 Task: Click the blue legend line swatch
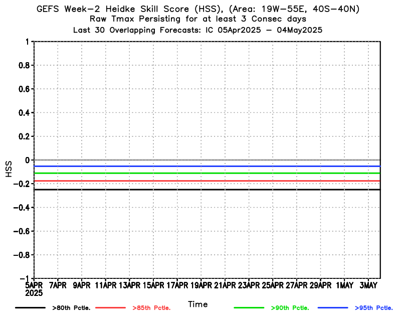click(x=333, y=307)
